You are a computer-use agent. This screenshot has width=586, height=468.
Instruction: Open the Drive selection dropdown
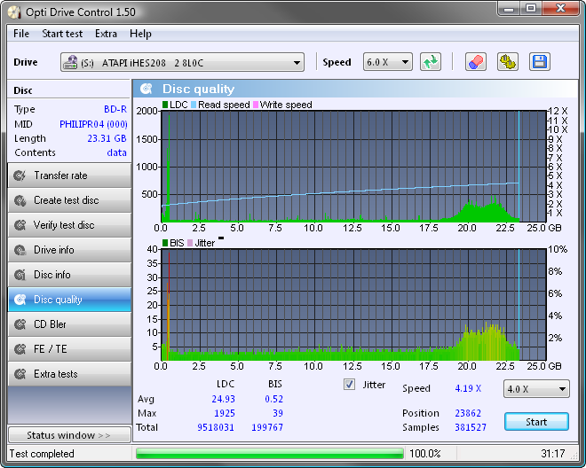click(182, 62)
